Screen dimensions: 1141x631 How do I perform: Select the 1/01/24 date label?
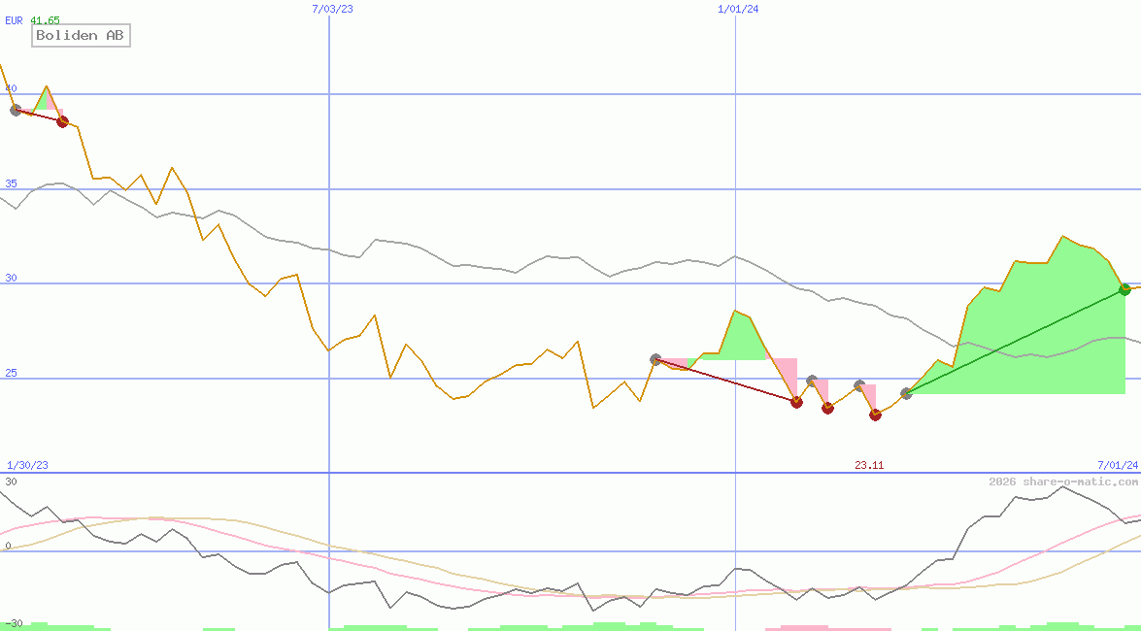(x=738, y=8)
